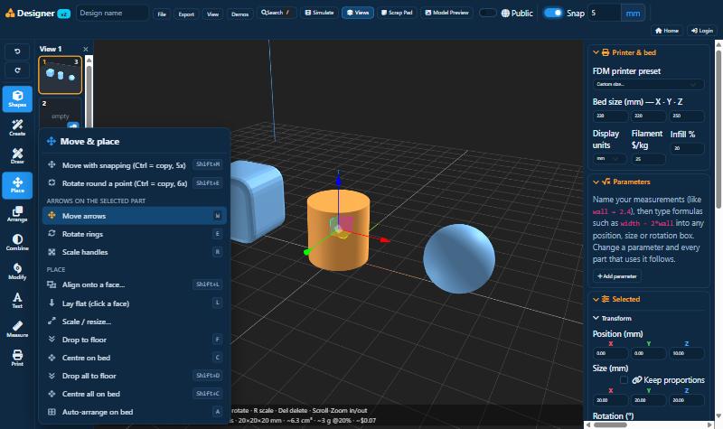Open the Shapes tool panel
This screenshot has height=429, width=723.
[17, 98]
